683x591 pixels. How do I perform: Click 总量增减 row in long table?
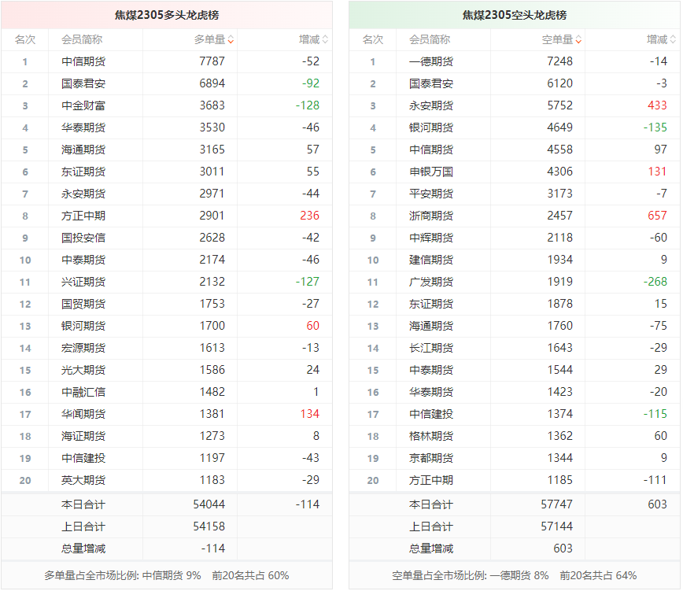[x=83, y=549]
